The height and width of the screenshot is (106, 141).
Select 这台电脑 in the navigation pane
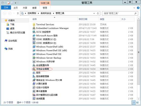tap(12, 41)
